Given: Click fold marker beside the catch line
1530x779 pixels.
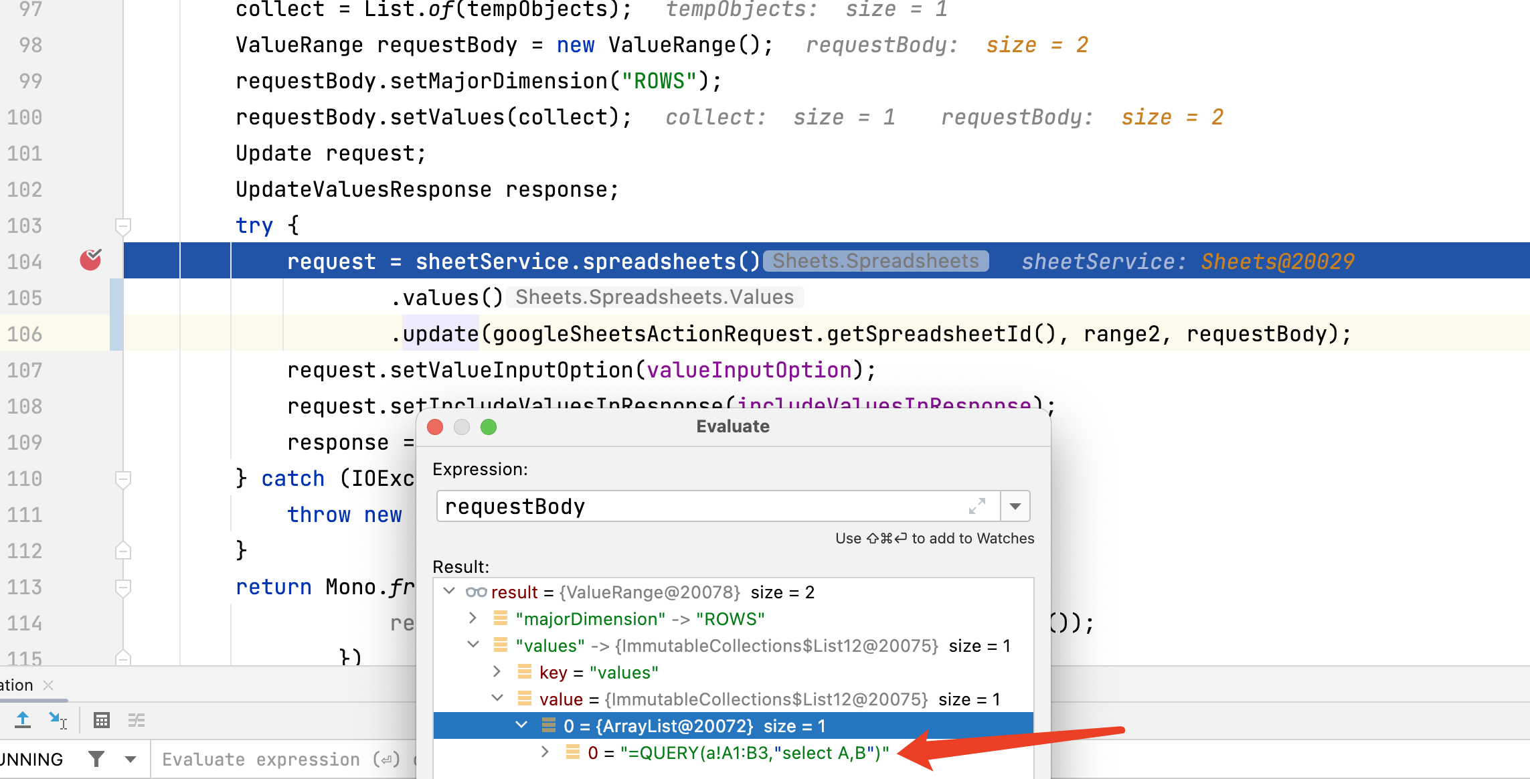Looking at the screenshot, I should [x=122, y=479].
